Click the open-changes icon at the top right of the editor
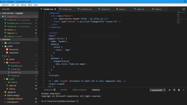 click(183, 9)
